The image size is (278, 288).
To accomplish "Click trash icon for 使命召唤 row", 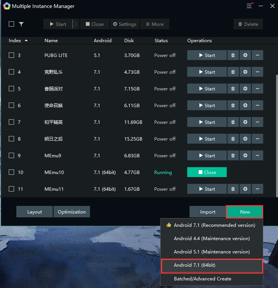I will click(233, 105).
